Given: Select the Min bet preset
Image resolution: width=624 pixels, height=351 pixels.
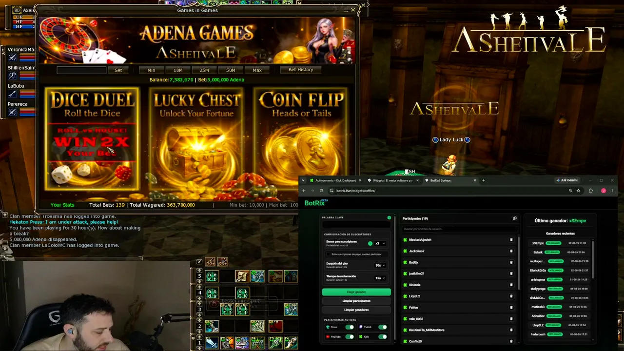Looking at the screenshot, I should [152, 70].
